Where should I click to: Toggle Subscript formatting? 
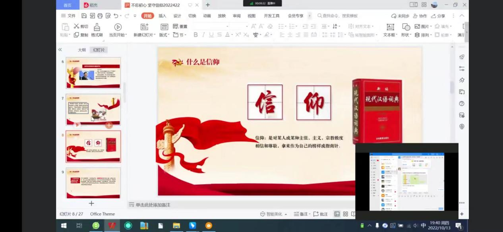(x=246, y=35)
